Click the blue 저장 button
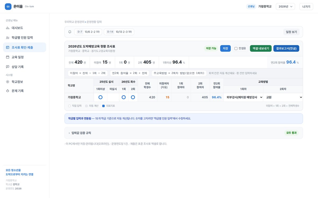Viewport: 318px width, 198px height. [x=225, y=49]
